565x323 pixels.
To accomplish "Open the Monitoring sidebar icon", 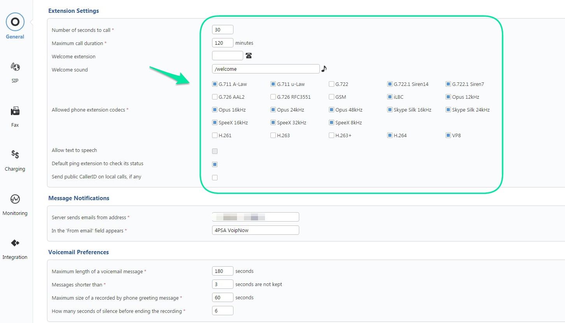I will (15, 199).
